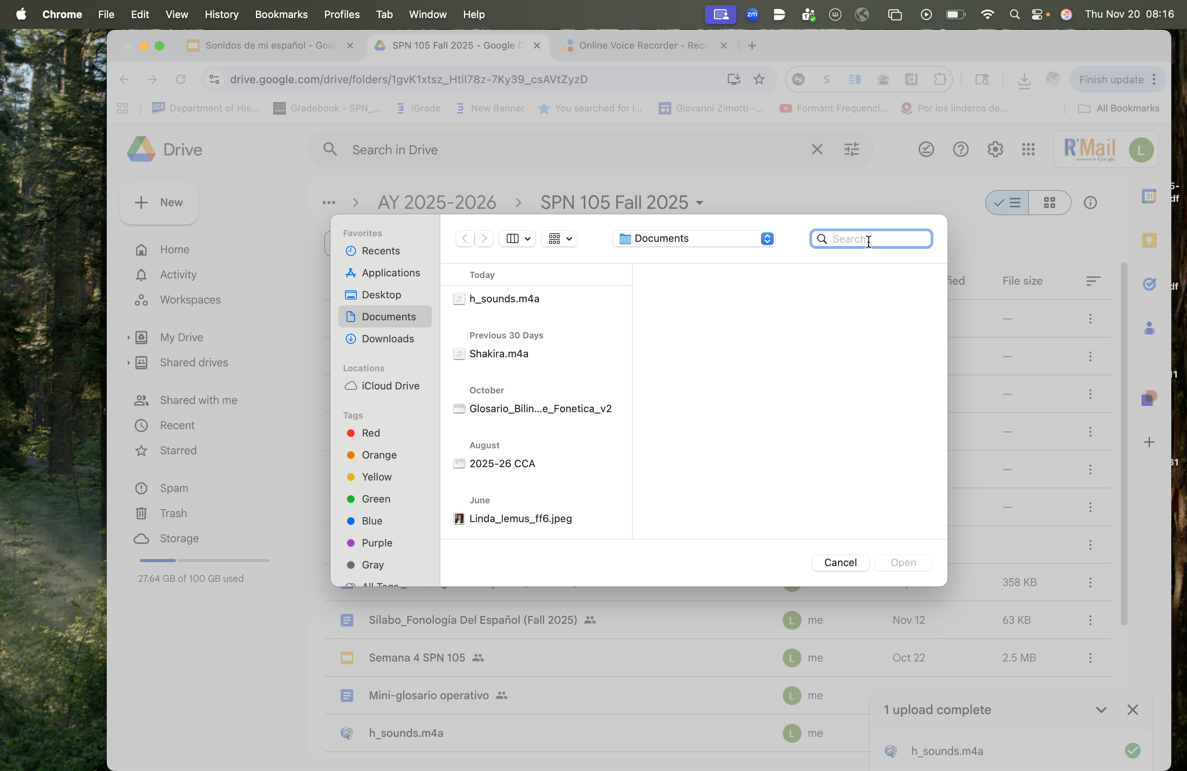Image resolution: width=1187 pixels, height=771 pixels.
Task: Open macOS Control Center icon
Action: tap(1037, 15)
